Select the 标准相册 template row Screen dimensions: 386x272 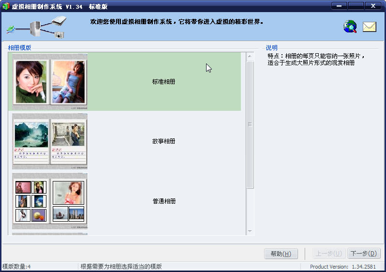(125, 81)
